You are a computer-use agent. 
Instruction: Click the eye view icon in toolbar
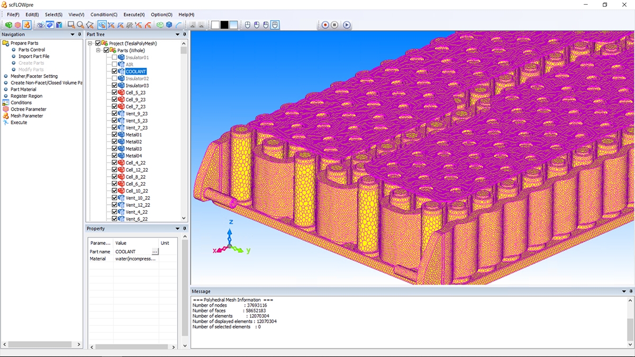40,25
